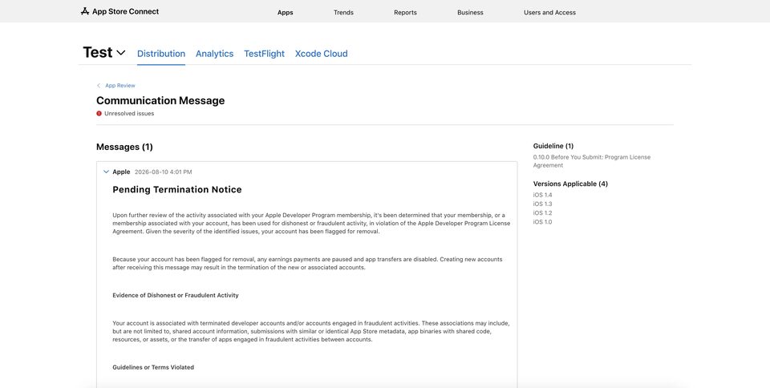Viewport: 770px width, 388px height.
Task: Open the Apps menu item
Action: pos(286,12)
